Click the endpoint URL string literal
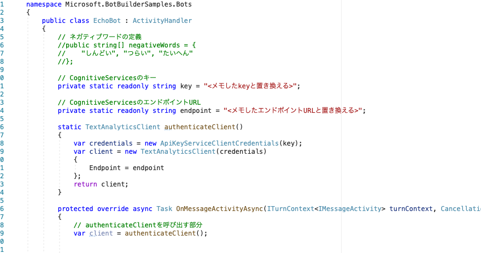Screen dimensions: 481x253 click(x=293, y=111)
